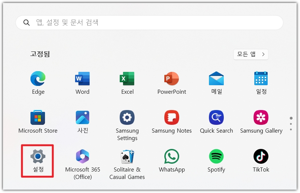
Task: Click the 모든 앱 all apps button
Action: [x=251, y=54]
